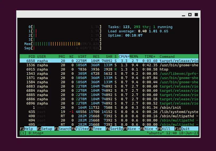The height and width of the screenshot is (151, 216).
Task: Maximize the terminal window via square icon
Action: [x=190, y=15]
